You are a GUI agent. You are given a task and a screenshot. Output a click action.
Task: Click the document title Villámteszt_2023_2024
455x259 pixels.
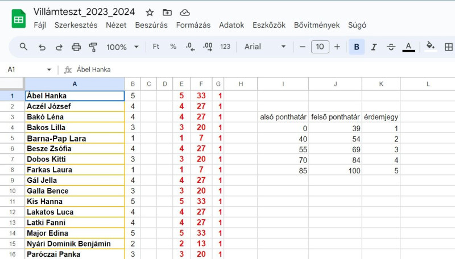tap(84, 12)
